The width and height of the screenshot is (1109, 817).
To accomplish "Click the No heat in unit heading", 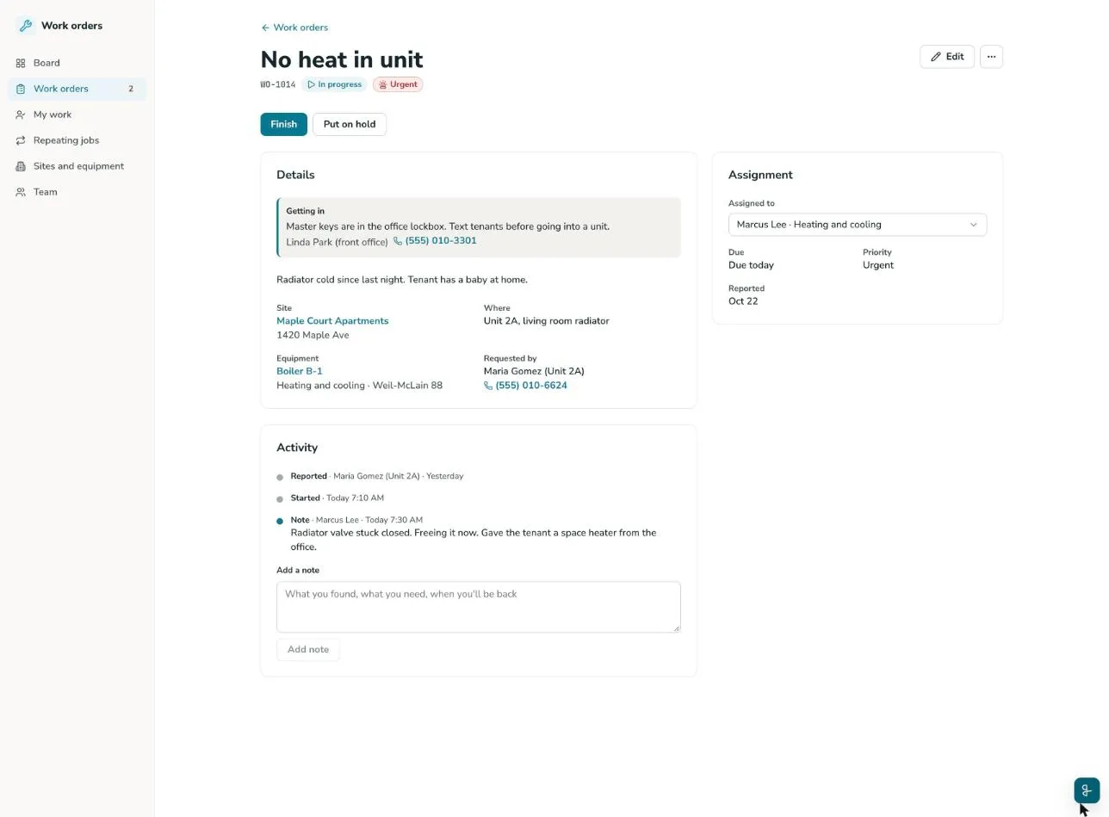I will [342, 59].
